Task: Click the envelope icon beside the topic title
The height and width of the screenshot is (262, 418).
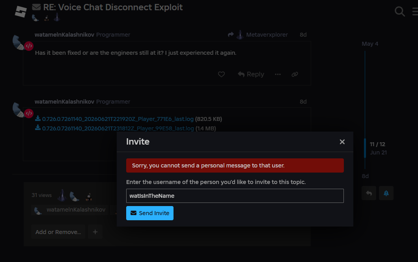Action: pos(36,7)
